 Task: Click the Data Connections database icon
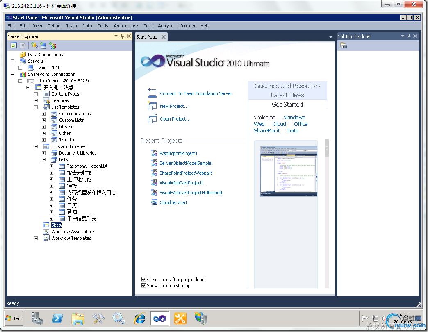click(23, 55)
